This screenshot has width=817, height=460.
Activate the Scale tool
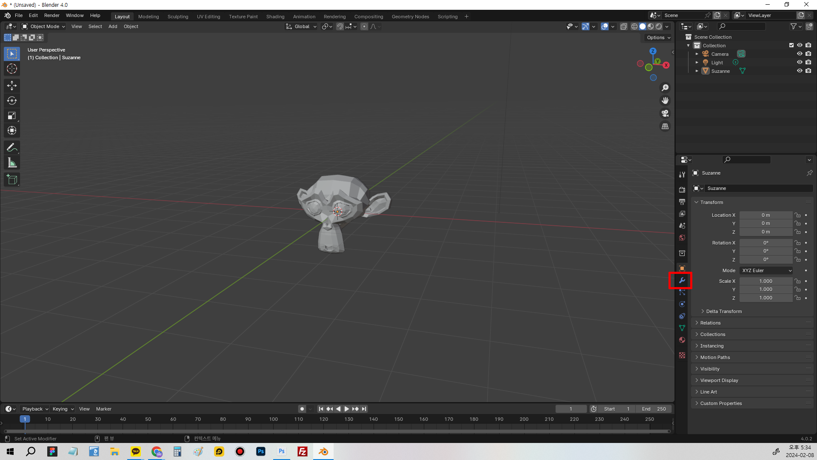click(x=12, y=115)
